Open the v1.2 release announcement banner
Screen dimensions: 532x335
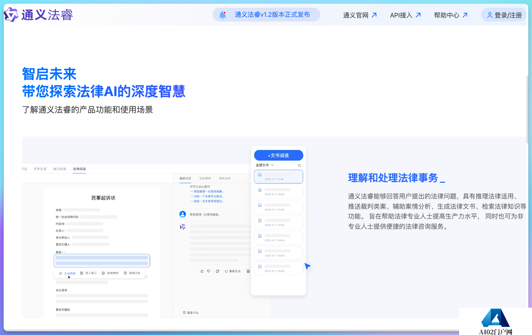pos(266,15)
